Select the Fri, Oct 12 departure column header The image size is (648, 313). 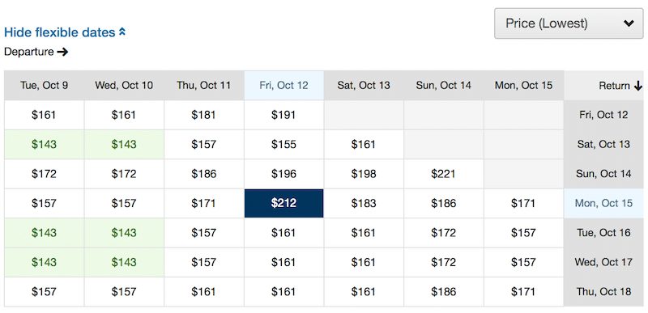[x=284, y=86]
